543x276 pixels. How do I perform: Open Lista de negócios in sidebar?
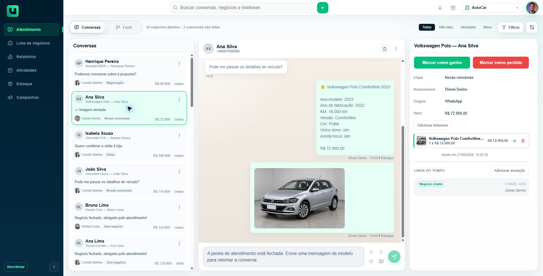32,43
